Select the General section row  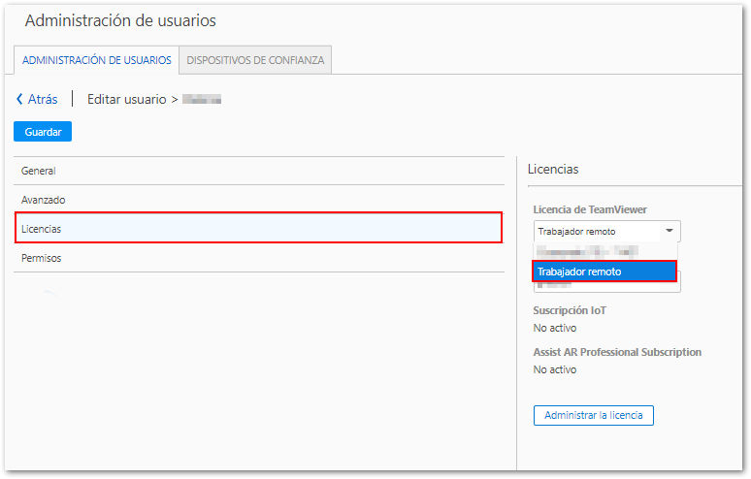point(259,171)
